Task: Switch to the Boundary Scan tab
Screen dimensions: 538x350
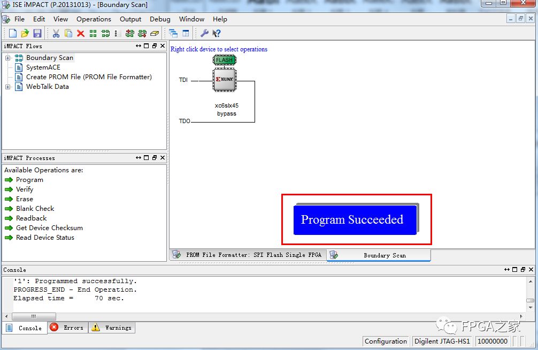Action: point(379,256)
